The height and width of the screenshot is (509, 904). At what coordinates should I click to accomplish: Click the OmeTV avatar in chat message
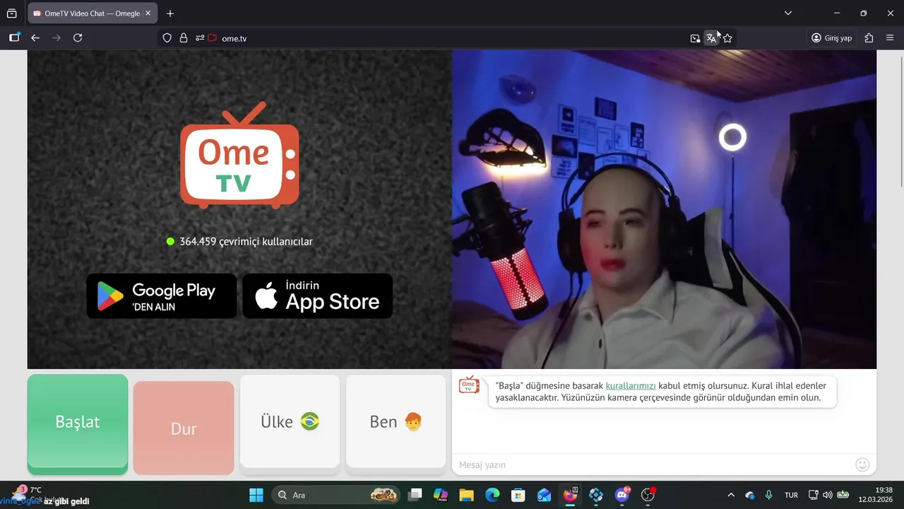pyautogui.click(x=469, y=385)
